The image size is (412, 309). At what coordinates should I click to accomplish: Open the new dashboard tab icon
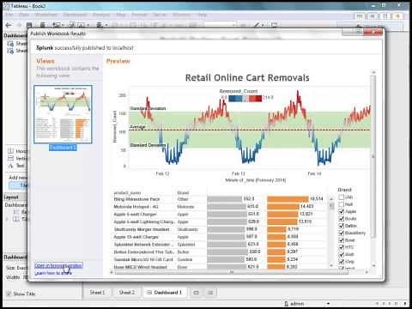coord(210,293)
